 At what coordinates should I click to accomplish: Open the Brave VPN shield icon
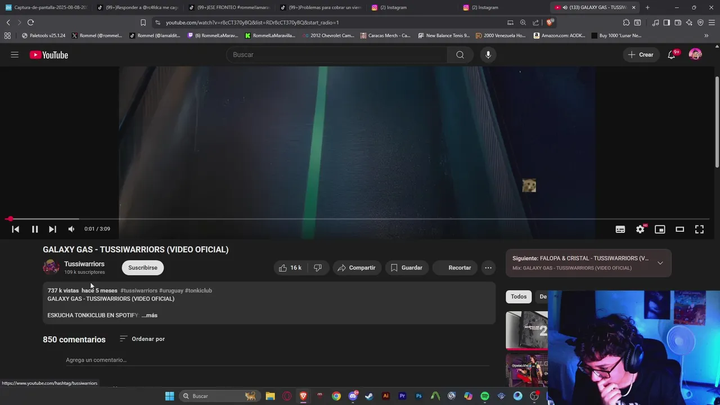[x=700, y=22]
